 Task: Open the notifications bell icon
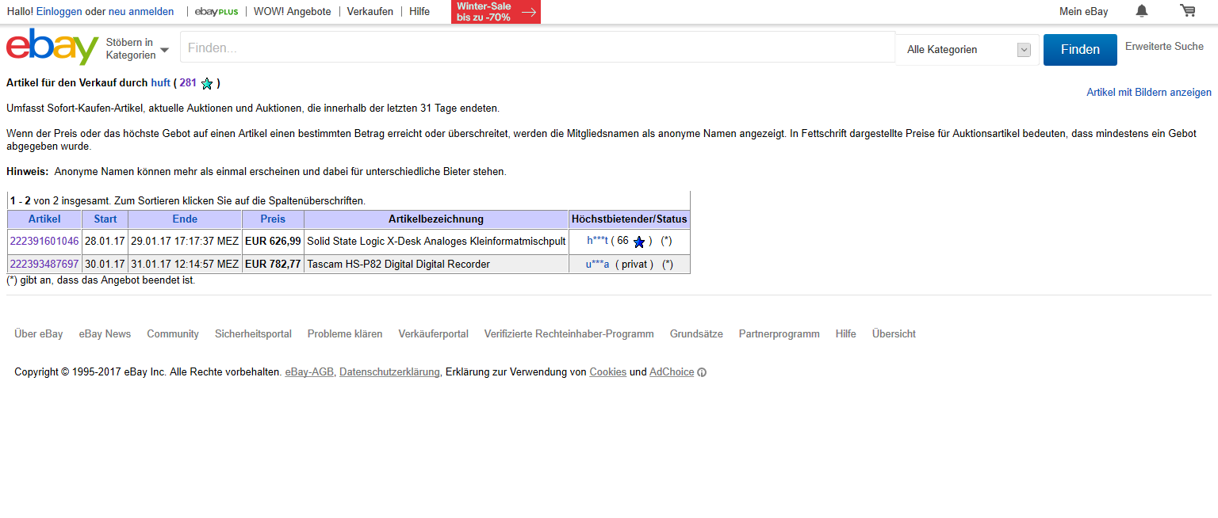[1142, 11]
